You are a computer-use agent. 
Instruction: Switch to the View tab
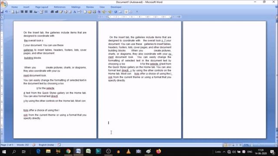pos(102,7)
